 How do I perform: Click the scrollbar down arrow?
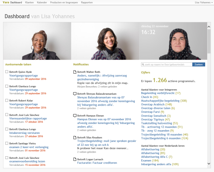[209, 163]
